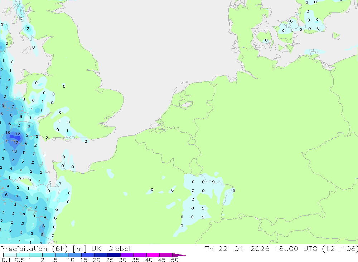Select the 10–15 legend color swatch
This screenshot has width=358, height=262.
coord(75,255)
